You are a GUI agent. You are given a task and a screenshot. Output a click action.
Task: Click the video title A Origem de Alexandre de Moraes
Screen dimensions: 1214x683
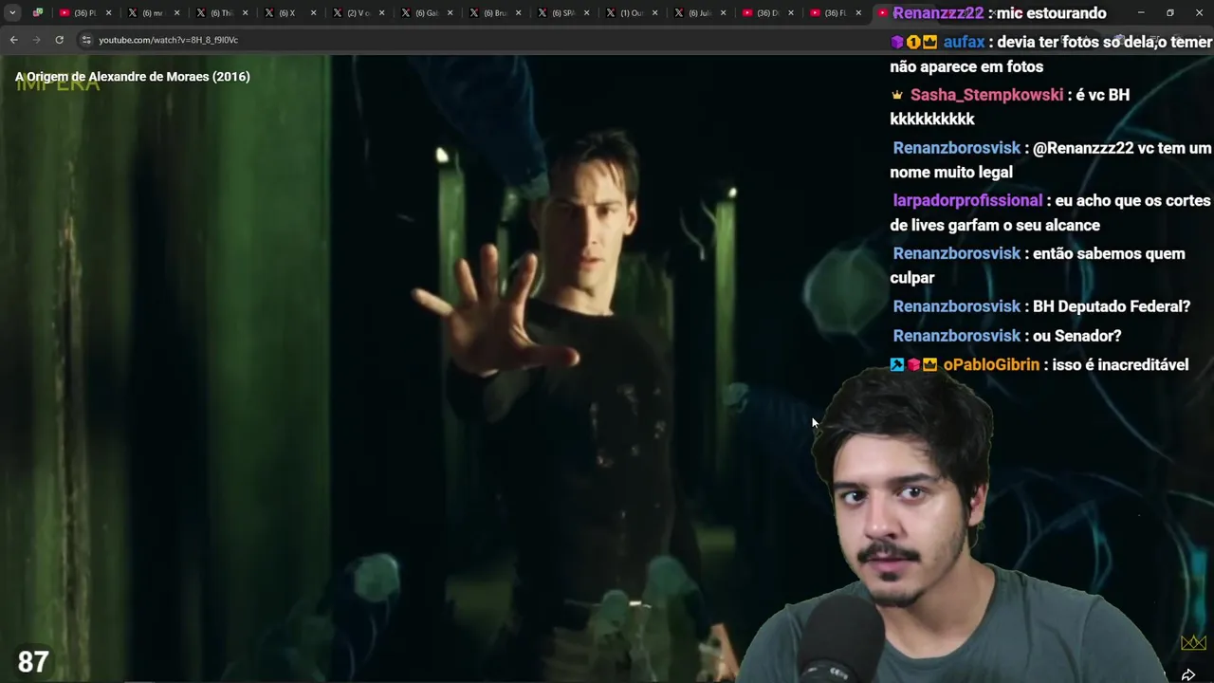[x=133, y=77]
